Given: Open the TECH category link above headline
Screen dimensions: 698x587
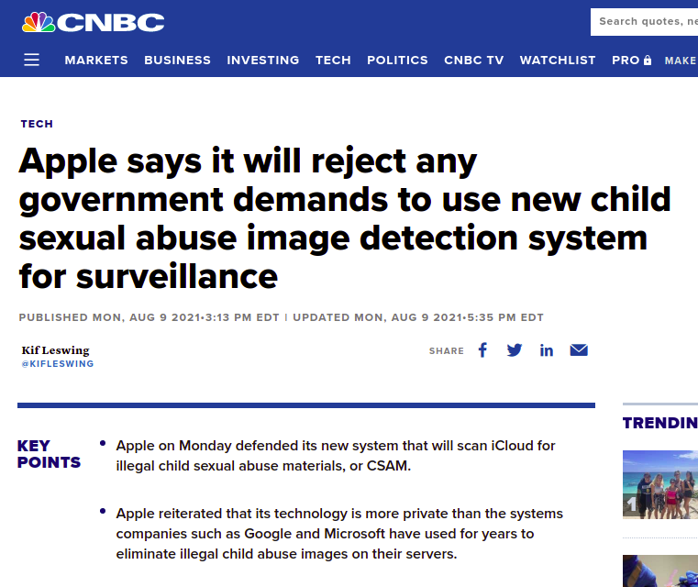Looking at the screenshot, I should tap(37, 124).
